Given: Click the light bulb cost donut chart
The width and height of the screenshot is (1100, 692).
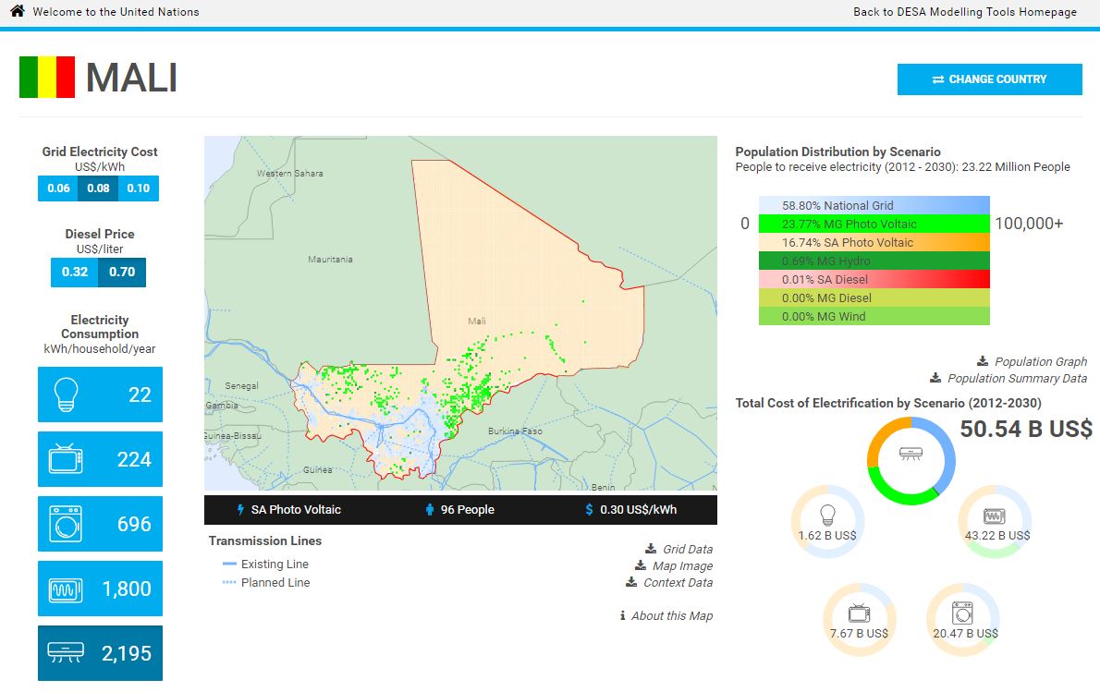Looking at the screenshot, I should click(827, 522).
